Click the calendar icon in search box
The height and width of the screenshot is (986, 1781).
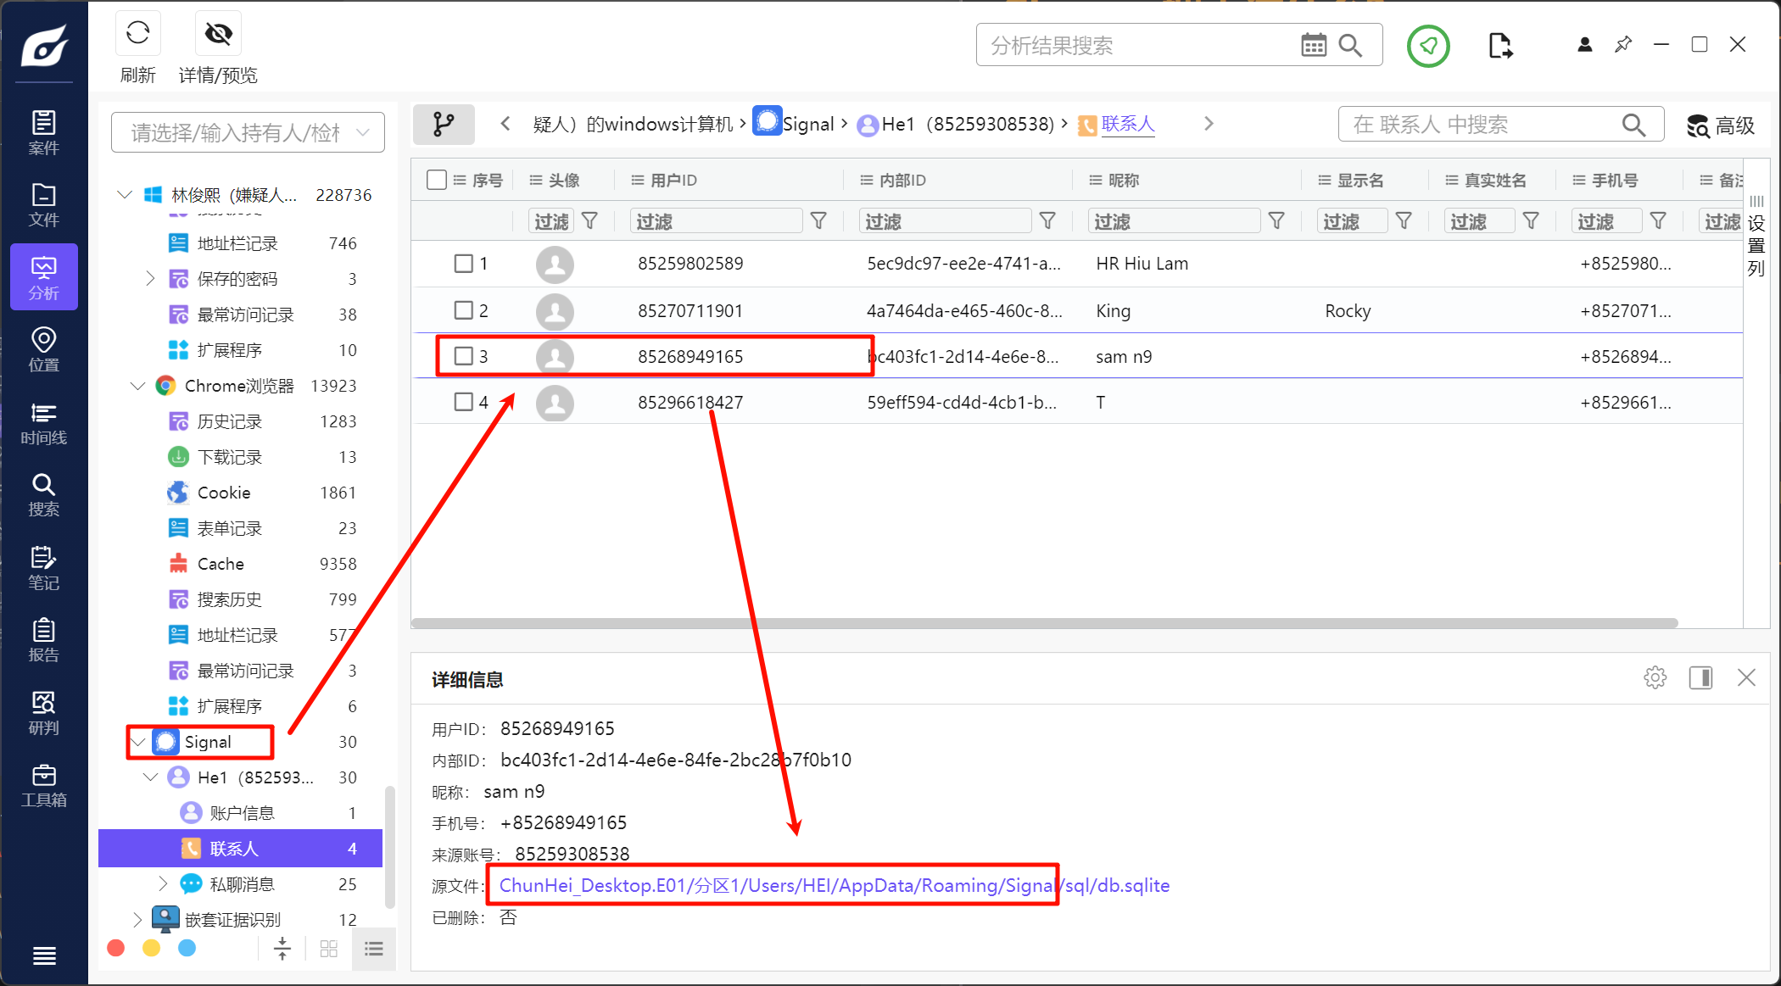click(1313, 46)
